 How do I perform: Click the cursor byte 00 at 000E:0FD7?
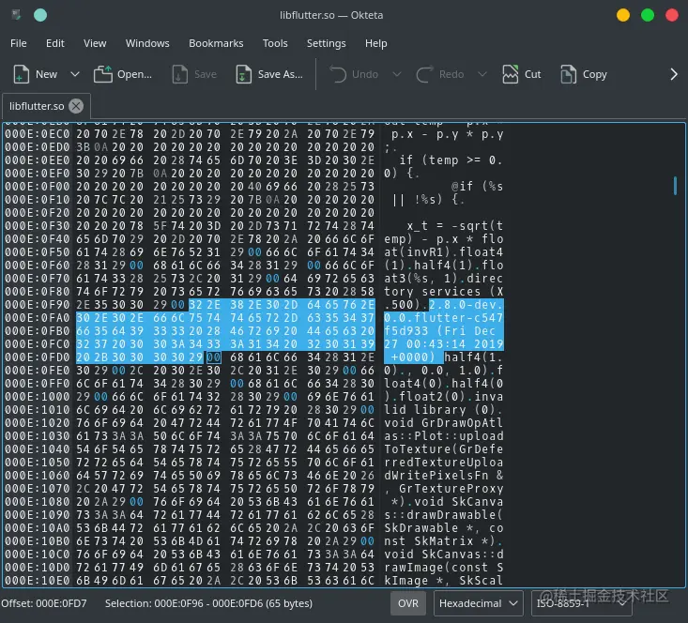[214, 357]
